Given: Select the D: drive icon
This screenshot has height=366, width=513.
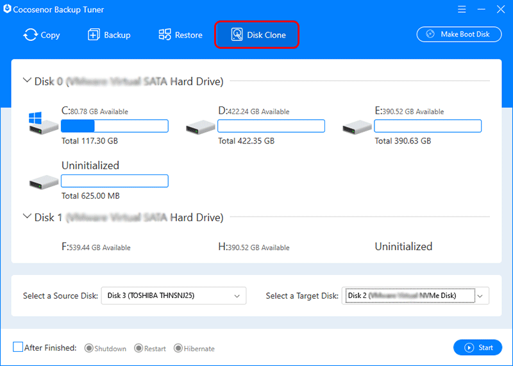Looking at the screenshot, I should pyautogui.click(x=200, y=127).
